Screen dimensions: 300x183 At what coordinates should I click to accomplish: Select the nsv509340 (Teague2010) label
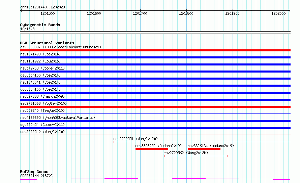pos(42,110)
